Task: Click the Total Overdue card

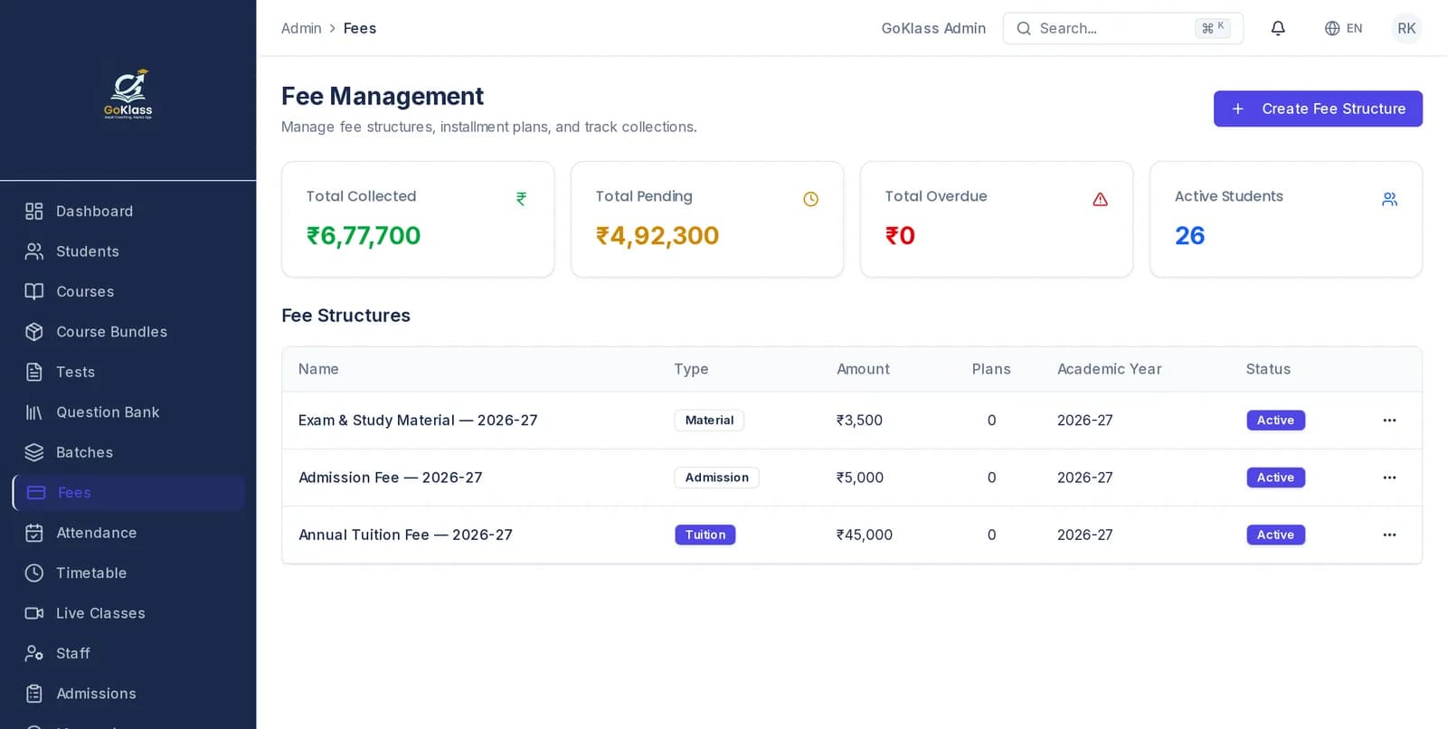Action: [997, 219]
